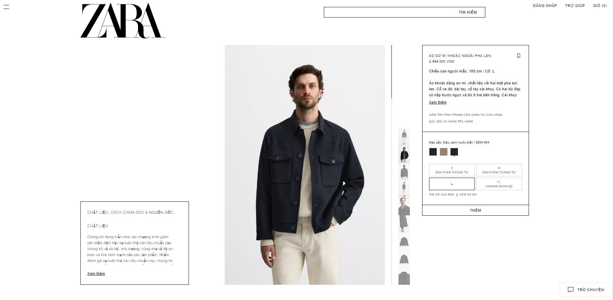Open XEM SỐ ĐO size guide
613x300 pixels.
[x=468, y=194]
